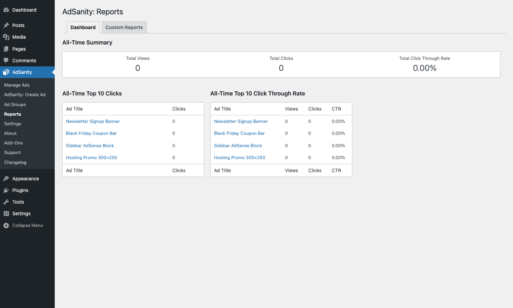The width and height of the screenshot is (513, 308).
Task: Switch to the Custom Reports tab
Action: tap(124, 27)
